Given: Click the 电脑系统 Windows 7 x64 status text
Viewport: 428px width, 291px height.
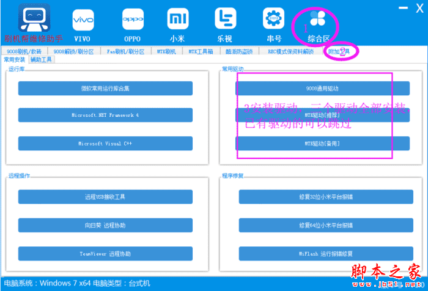Looking at the screenshot, I should (47, 283).
